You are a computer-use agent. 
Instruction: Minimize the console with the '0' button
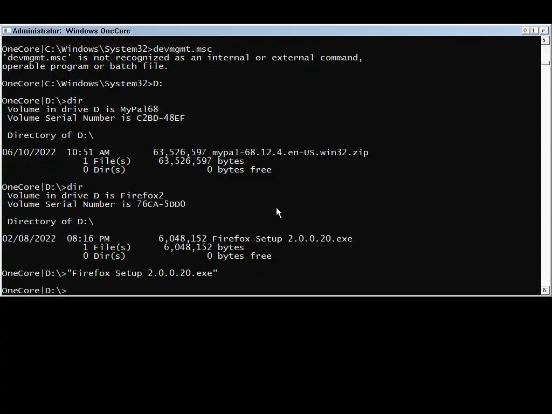click(x=525, y=31)
